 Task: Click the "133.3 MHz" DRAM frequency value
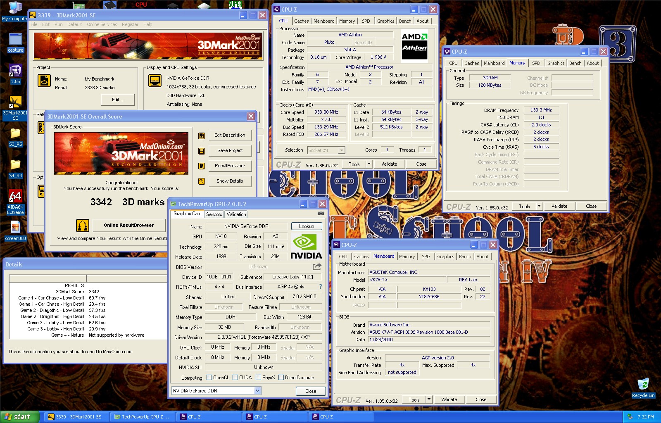pyautogui.click(x=541, y=110)
